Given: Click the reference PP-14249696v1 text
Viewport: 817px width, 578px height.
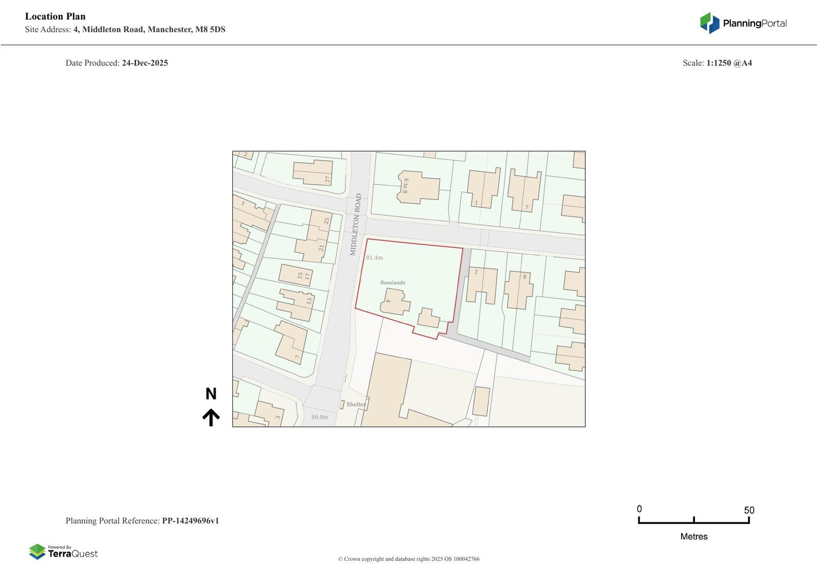Looking at the screenshot, I should [190, 521].
